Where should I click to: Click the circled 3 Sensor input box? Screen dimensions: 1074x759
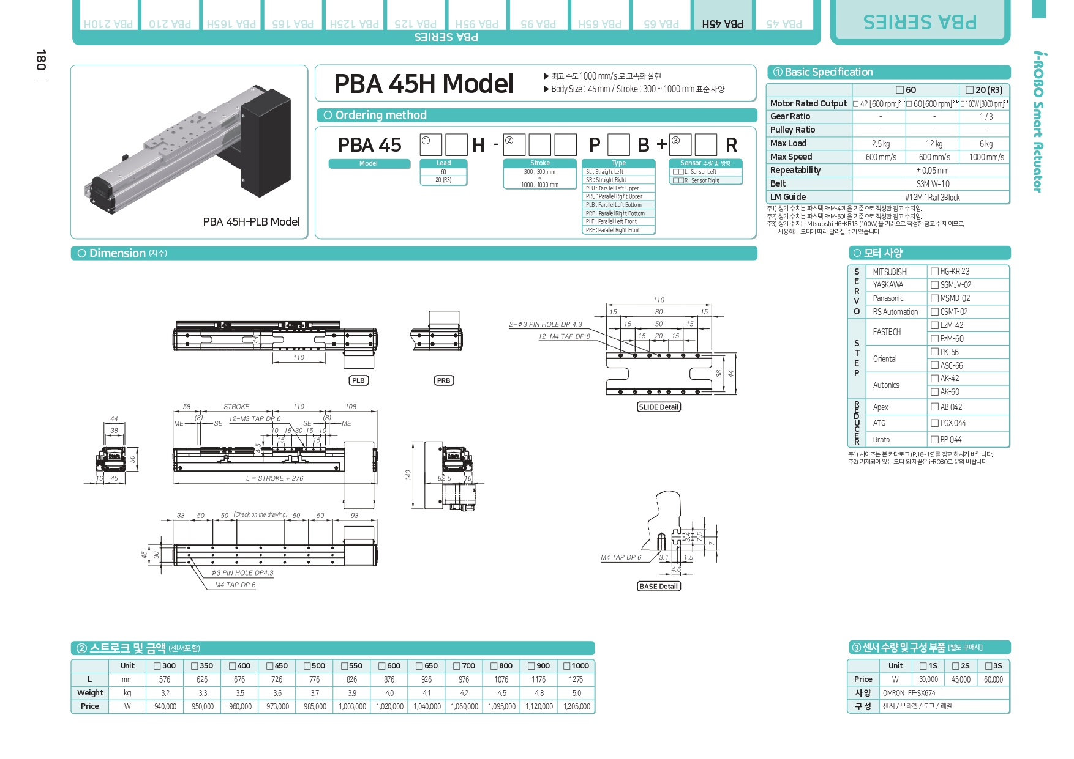point(680,145)
